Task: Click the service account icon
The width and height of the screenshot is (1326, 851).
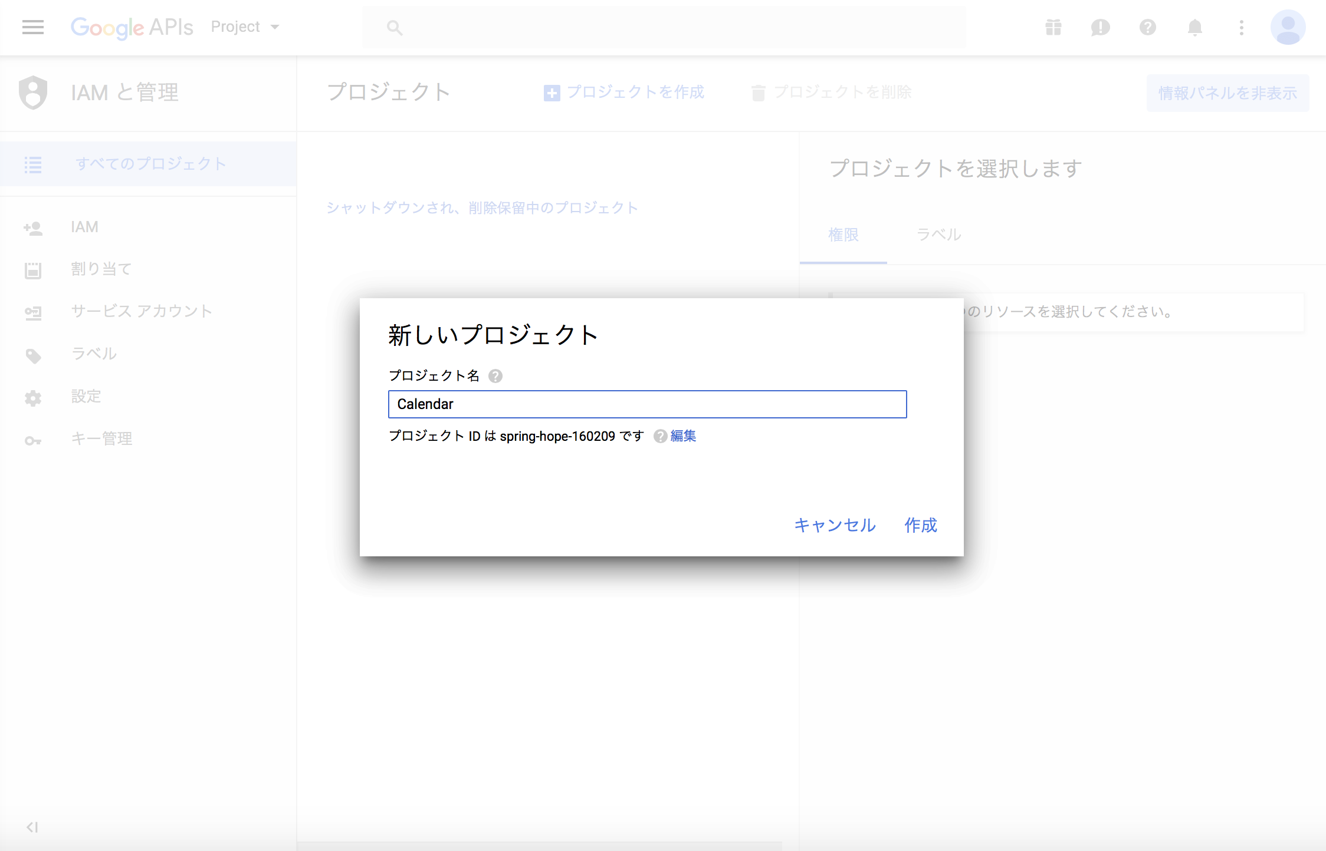Action: coord(33,313)
